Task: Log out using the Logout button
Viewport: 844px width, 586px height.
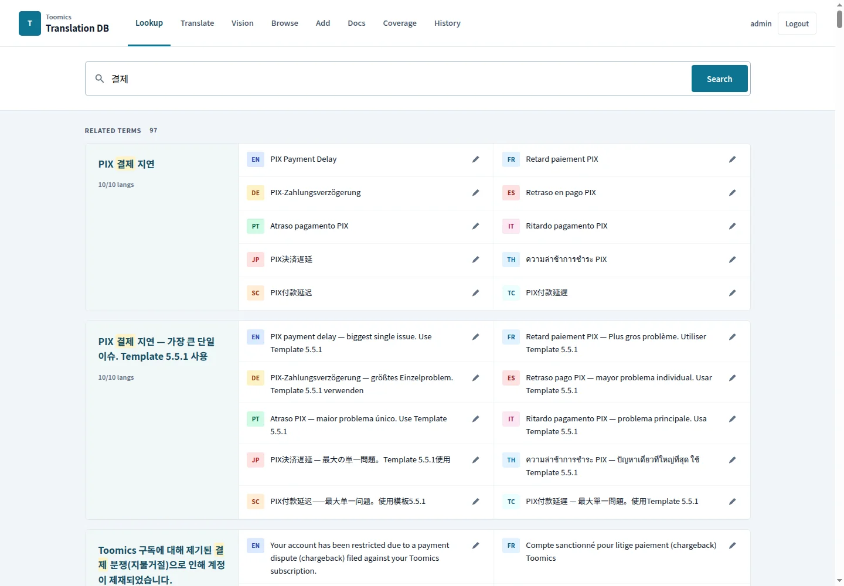Action: (x=797, y=23)
